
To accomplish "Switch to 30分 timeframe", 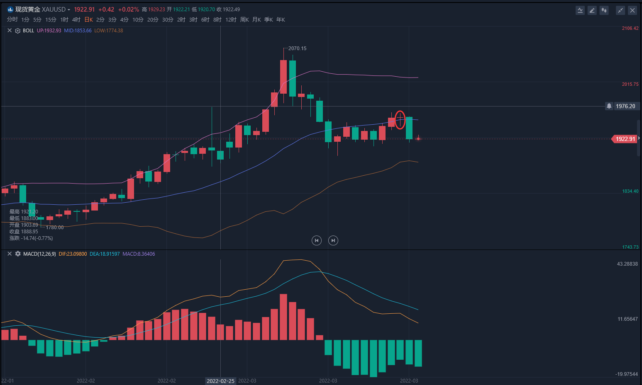I will 168,19.
